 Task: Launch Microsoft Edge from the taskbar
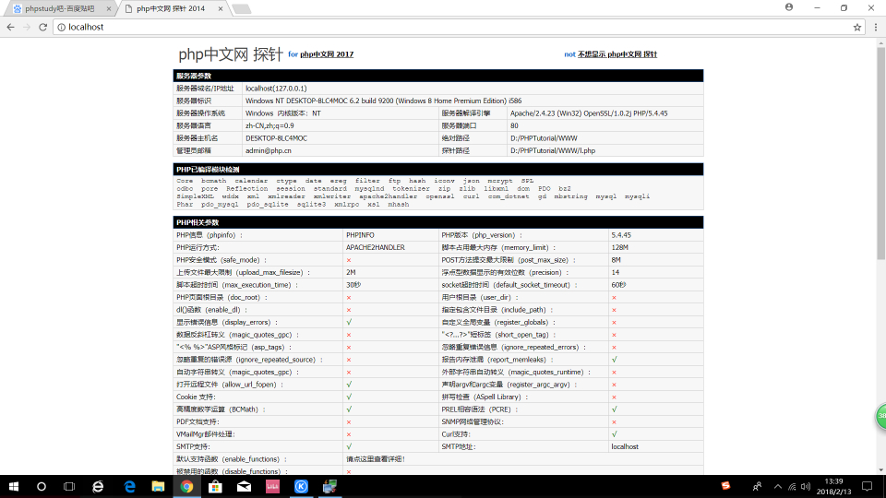click(129, 486)
